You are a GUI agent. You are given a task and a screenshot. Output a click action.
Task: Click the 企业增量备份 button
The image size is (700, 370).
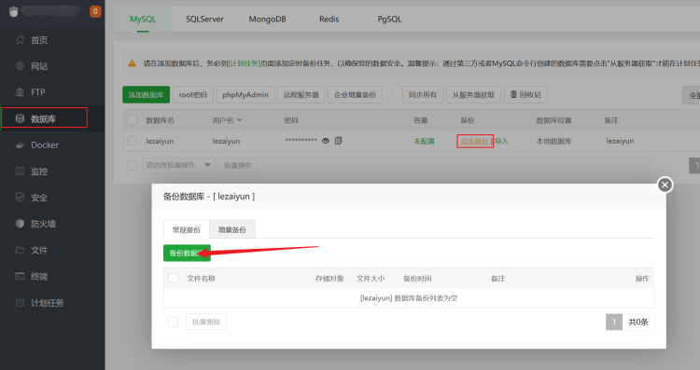tap(355, 94)
